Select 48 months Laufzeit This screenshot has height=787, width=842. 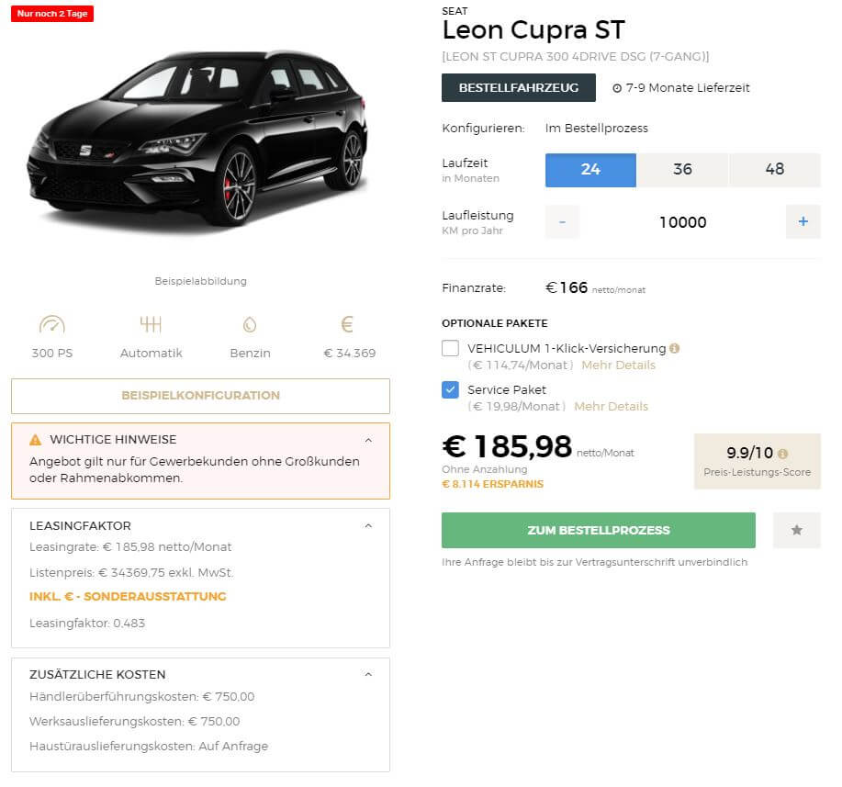[x=774, y=170]
